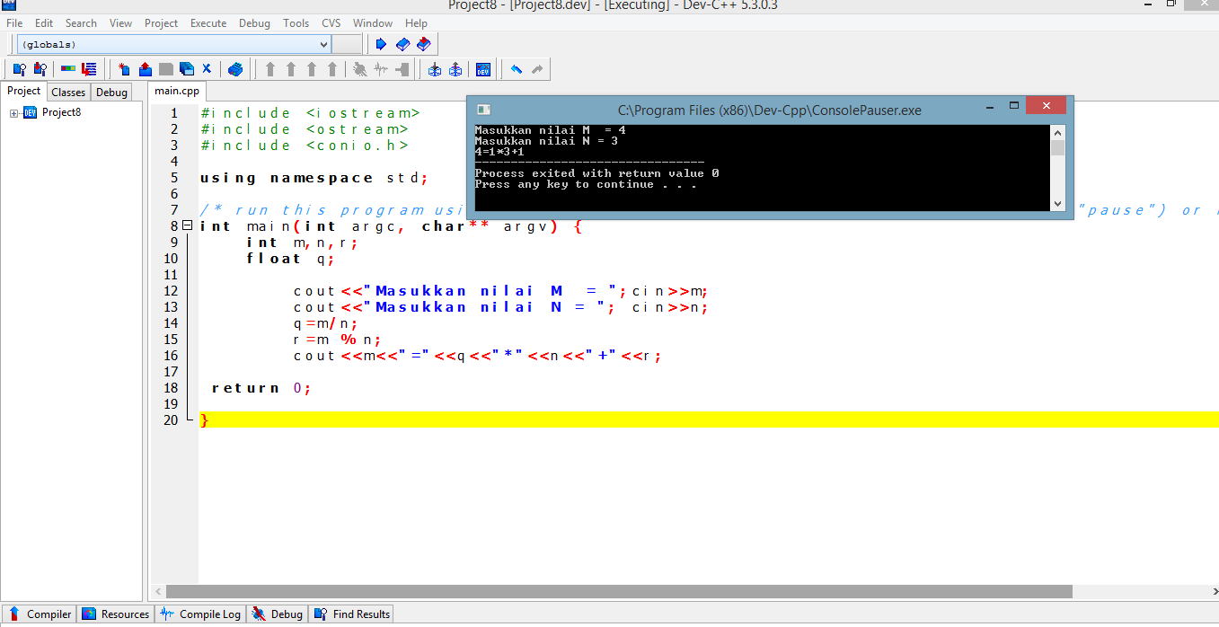The height and width of the screenshot is (627, 1219).
Task: Open the Edit menu
Action: pos(44,23)
